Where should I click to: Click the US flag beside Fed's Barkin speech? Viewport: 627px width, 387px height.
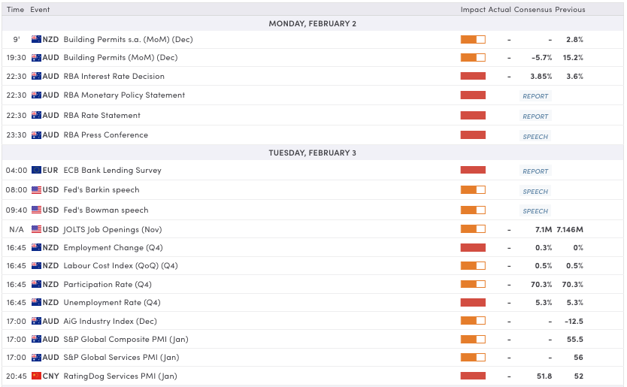(36, 190)
